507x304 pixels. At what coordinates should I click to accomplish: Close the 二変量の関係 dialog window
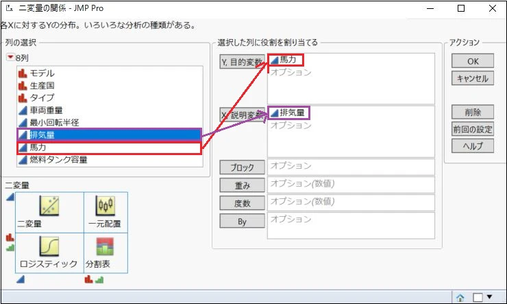[x=492, y=8]
